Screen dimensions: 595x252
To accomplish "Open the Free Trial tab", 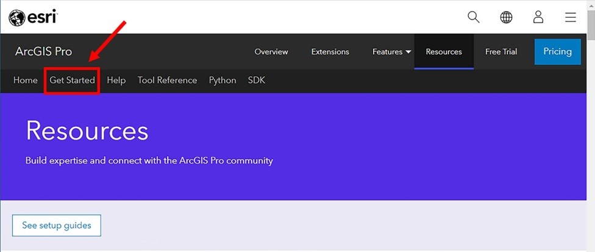I will click(501, 52).
